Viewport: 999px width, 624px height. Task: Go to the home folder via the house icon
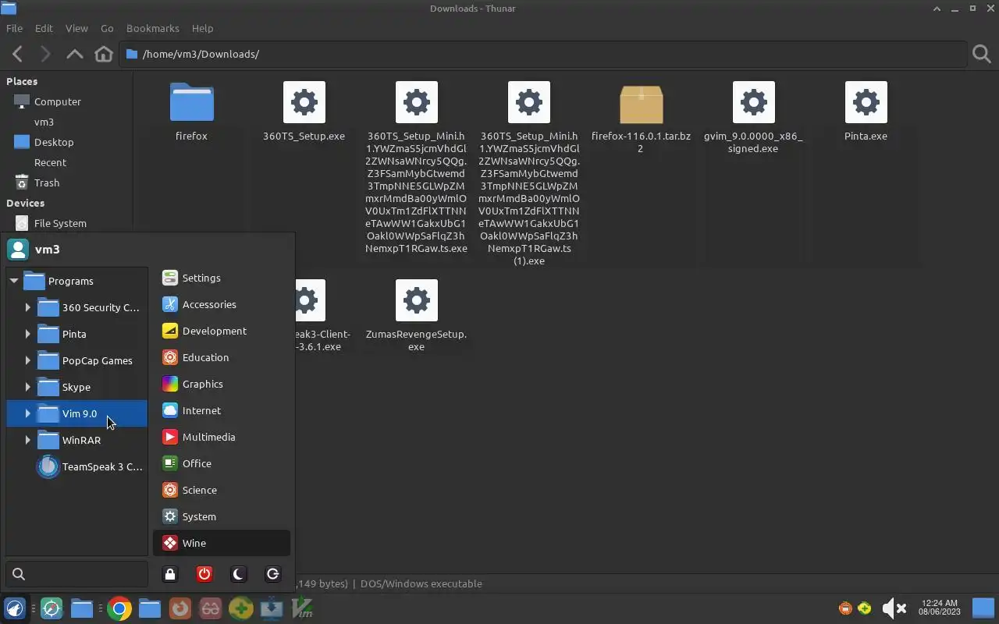click(x=103, y=54)
